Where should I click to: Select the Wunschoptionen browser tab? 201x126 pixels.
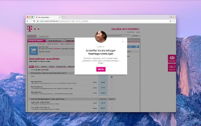click(x=48, y=17)
